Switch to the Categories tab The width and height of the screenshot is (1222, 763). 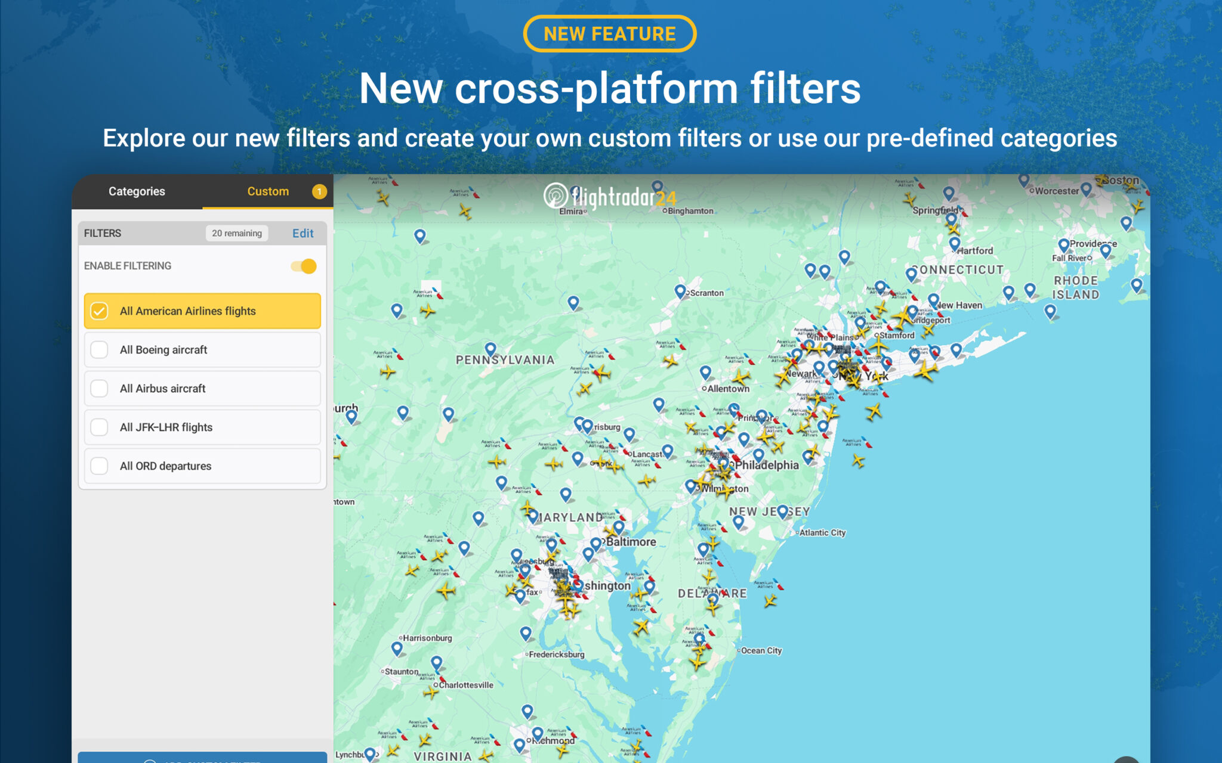[137, 191]
